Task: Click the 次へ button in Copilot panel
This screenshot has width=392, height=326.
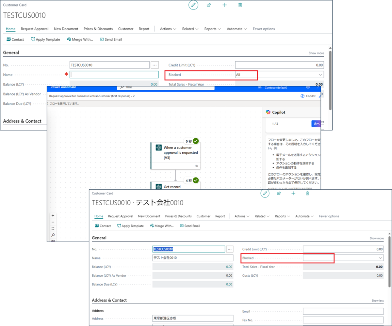Action: [x=316, y=124]
